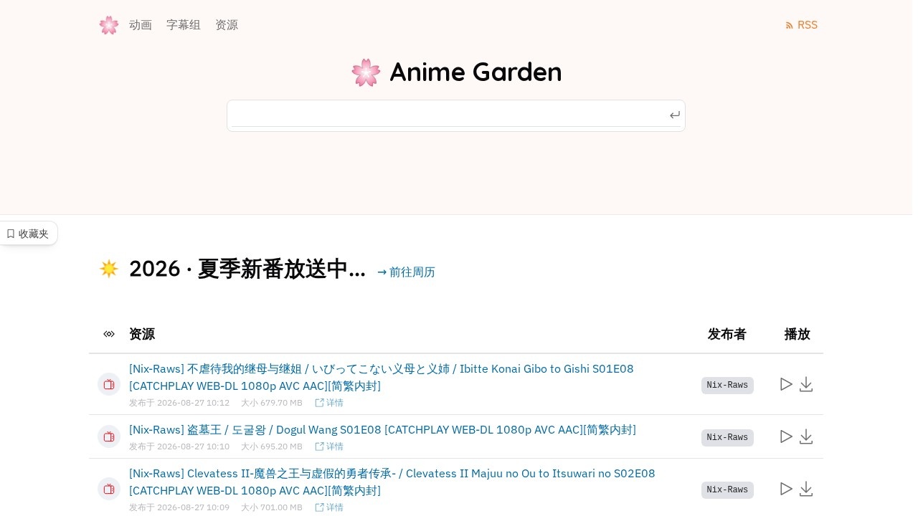
Task: Open 详情 for Dogul Wang row
Action: coord(329,446)
